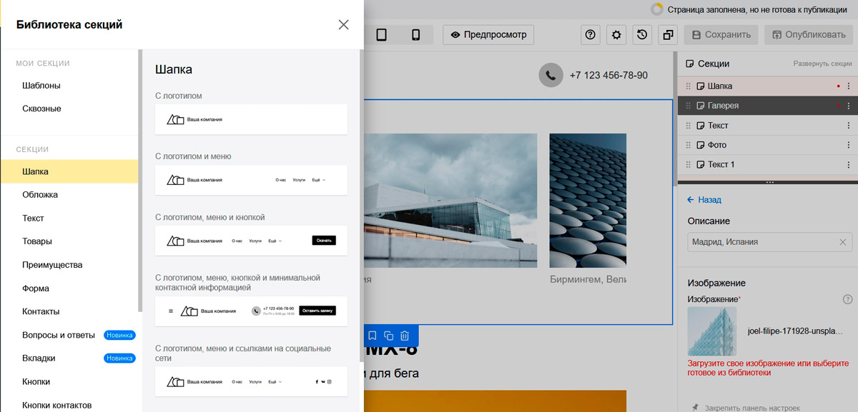This screenshot has width=858, height=412.
Task: Switch to tablet preview mode
Action: (382, 35)
